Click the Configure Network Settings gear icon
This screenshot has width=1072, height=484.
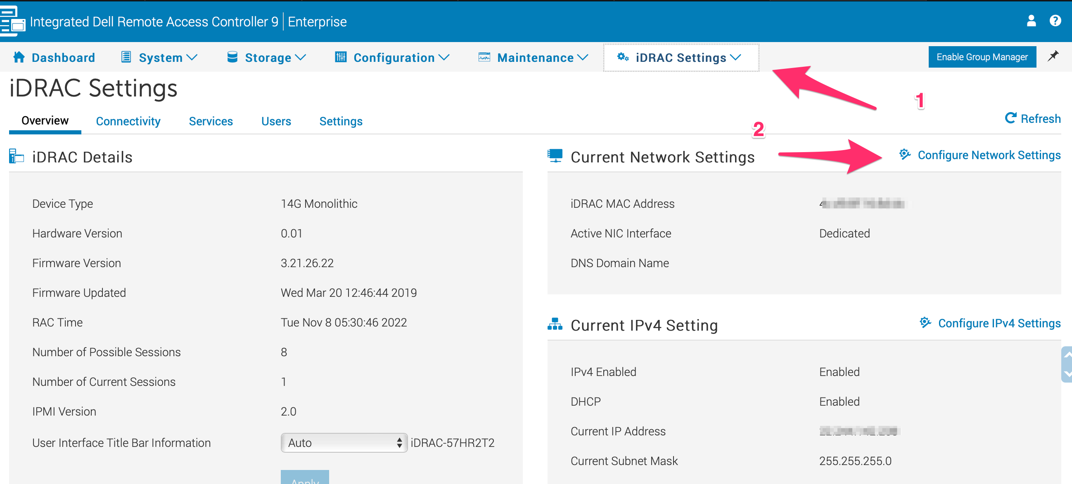(904, 155)
